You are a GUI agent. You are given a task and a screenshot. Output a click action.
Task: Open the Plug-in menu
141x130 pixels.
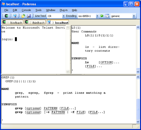tap(64, 10)
